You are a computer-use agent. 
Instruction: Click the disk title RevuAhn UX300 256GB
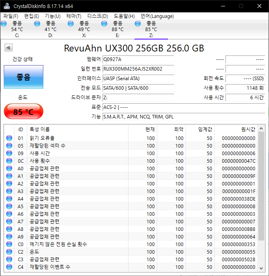pyautogui.click(x=134, y=48)
